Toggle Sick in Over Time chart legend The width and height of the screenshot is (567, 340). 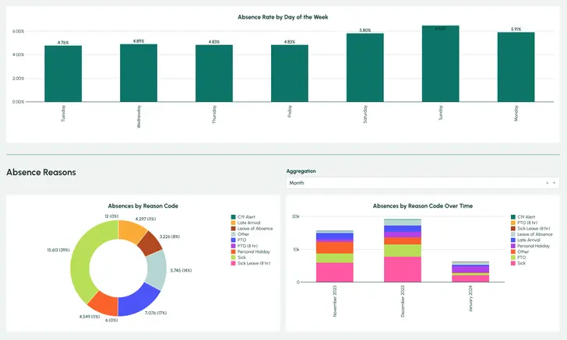(x=518, y=264)
